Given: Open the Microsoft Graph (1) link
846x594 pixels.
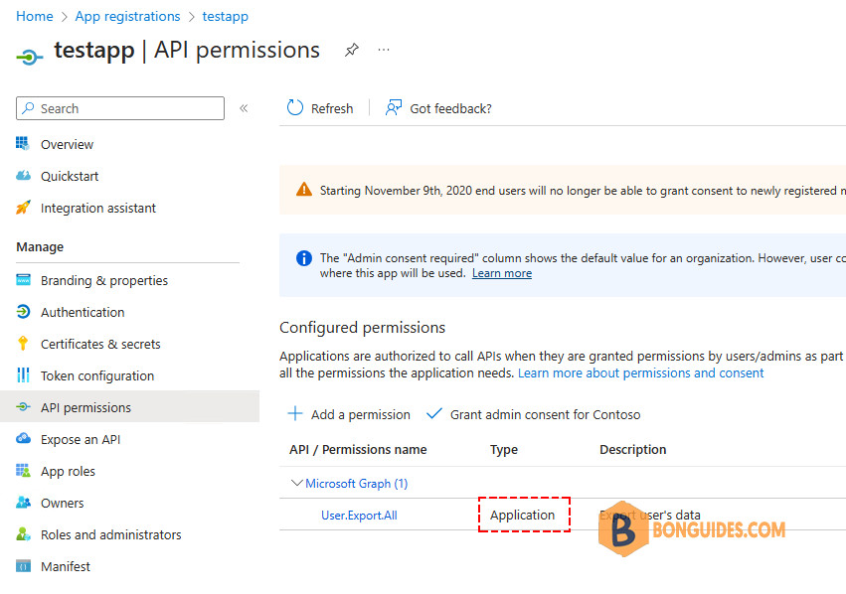Looking at the screenshot, I should click(x=357, y=484).
